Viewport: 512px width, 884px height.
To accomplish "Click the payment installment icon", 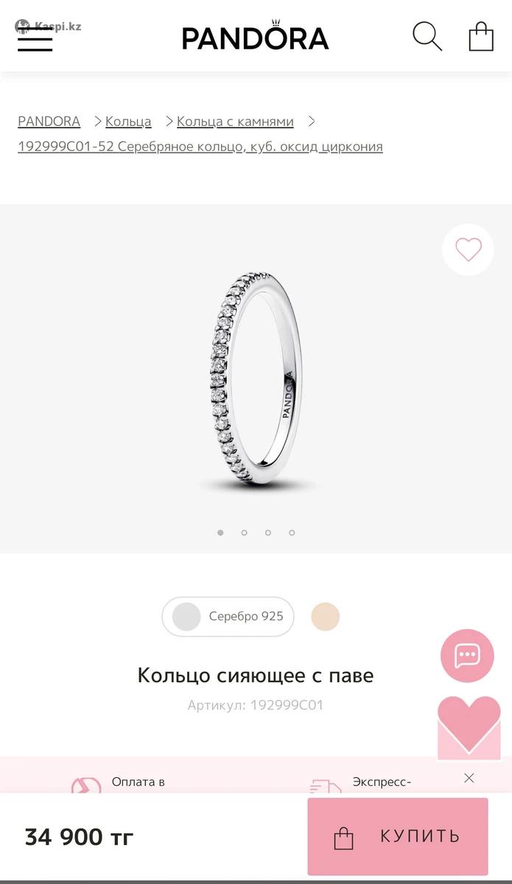I will pyautogui.click(x=86, y=787).
